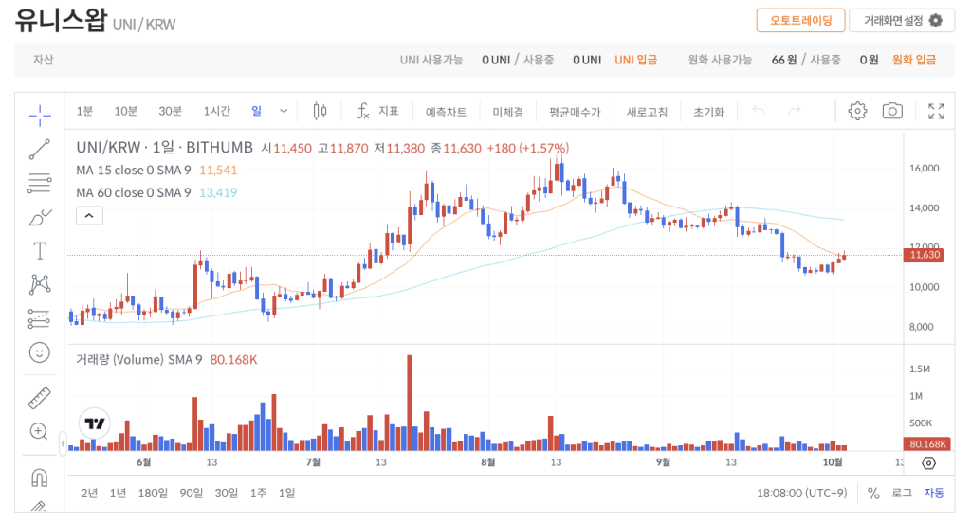
Task: Select the 180일 date range
Action: [x=152, y=493]
